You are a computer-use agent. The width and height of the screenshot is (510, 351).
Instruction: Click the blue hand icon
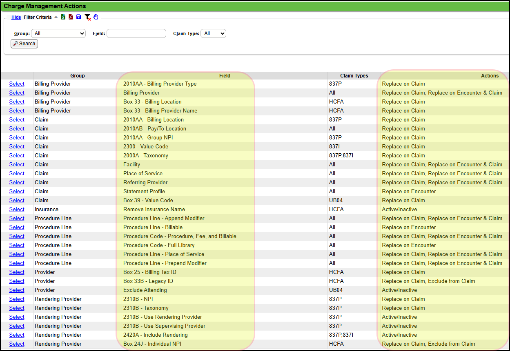coord(96,17)
